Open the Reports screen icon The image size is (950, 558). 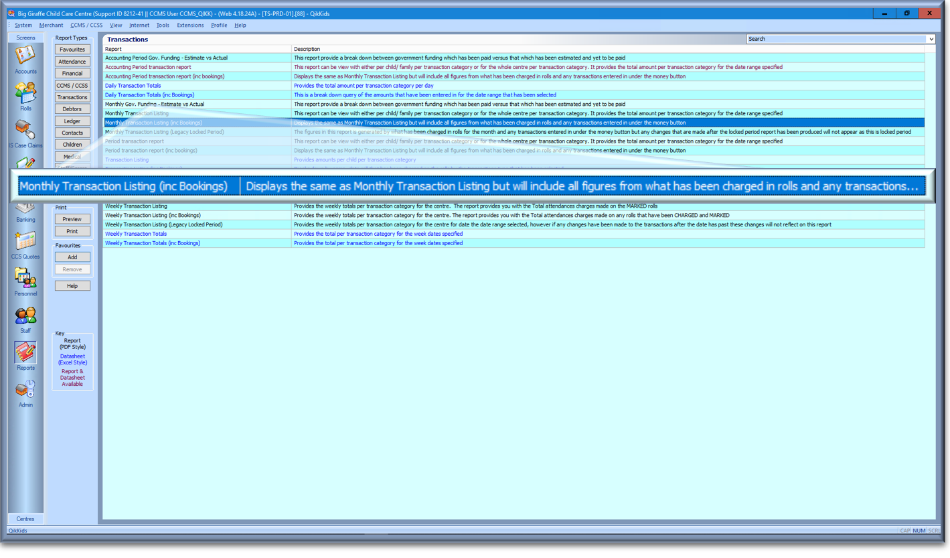pyautogui.click(x=25, y=353)
